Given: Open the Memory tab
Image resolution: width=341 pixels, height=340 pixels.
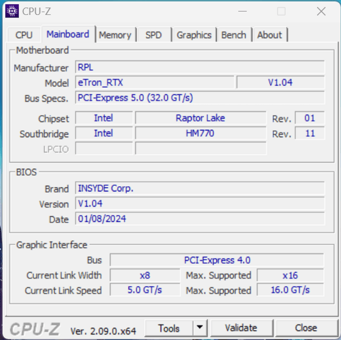Looking at the screenshot, I should 115,35.
